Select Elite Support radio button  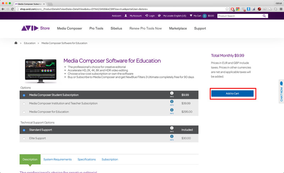pyautogui.click(x=24, y=139)
